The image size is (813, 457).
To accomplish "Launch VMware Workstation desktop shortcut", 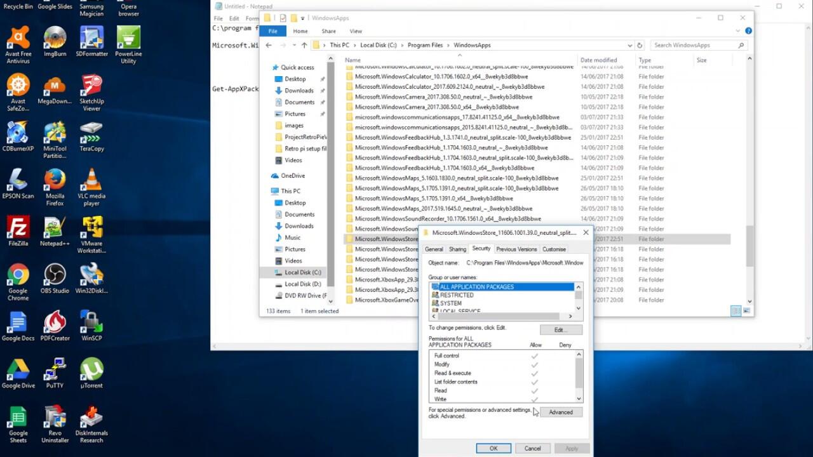I will (91, 234).
